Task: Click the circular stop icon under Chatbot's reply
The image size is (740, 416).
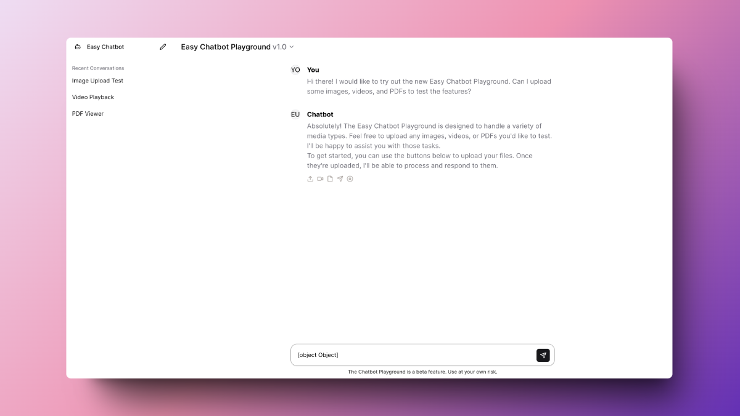Action: (350, 179)
